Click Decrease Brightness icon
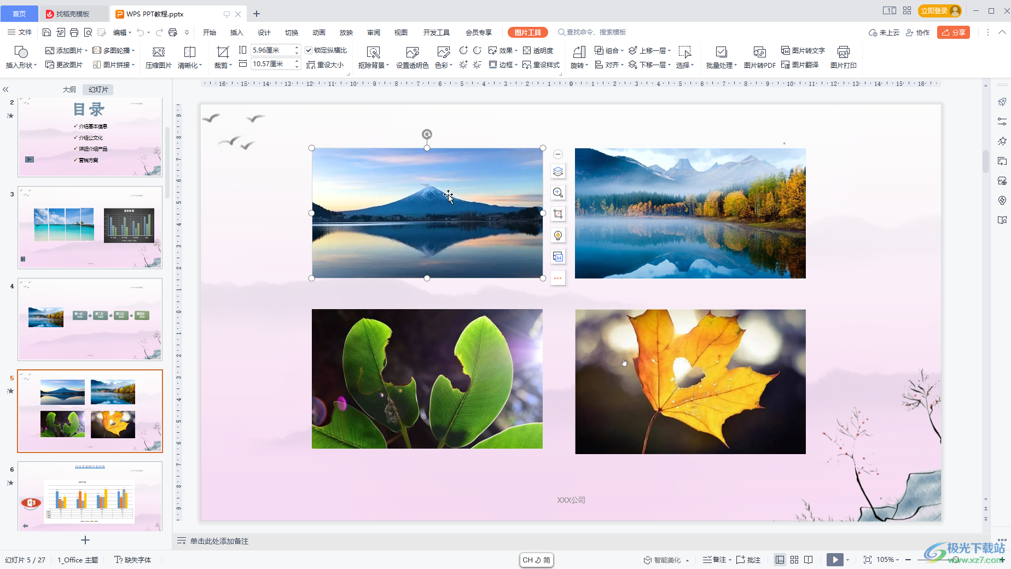 pos(477,65)
